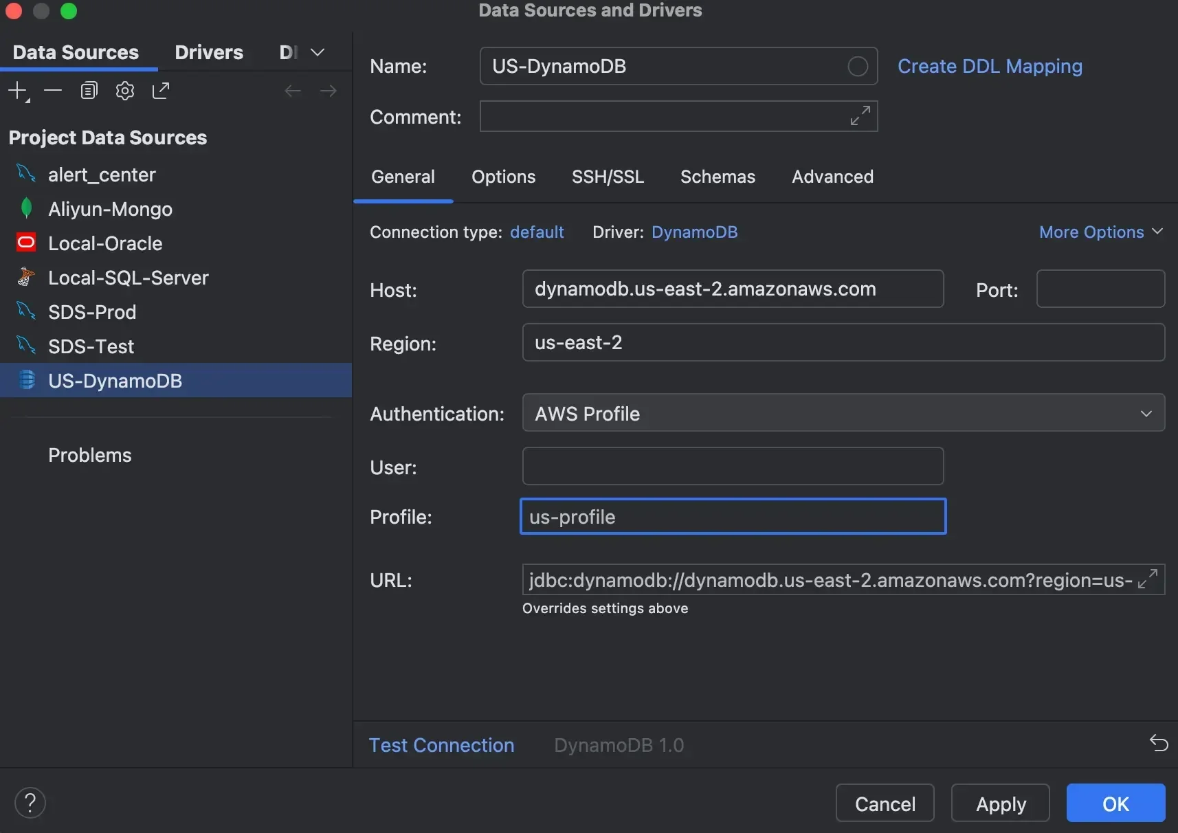
Task: Duplicate the selected data source
Action: coord(89,91)
